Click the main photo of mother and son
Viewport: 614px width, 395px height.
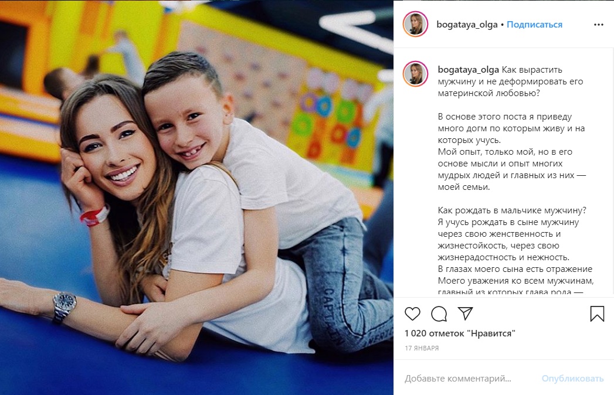click(196, 197)
